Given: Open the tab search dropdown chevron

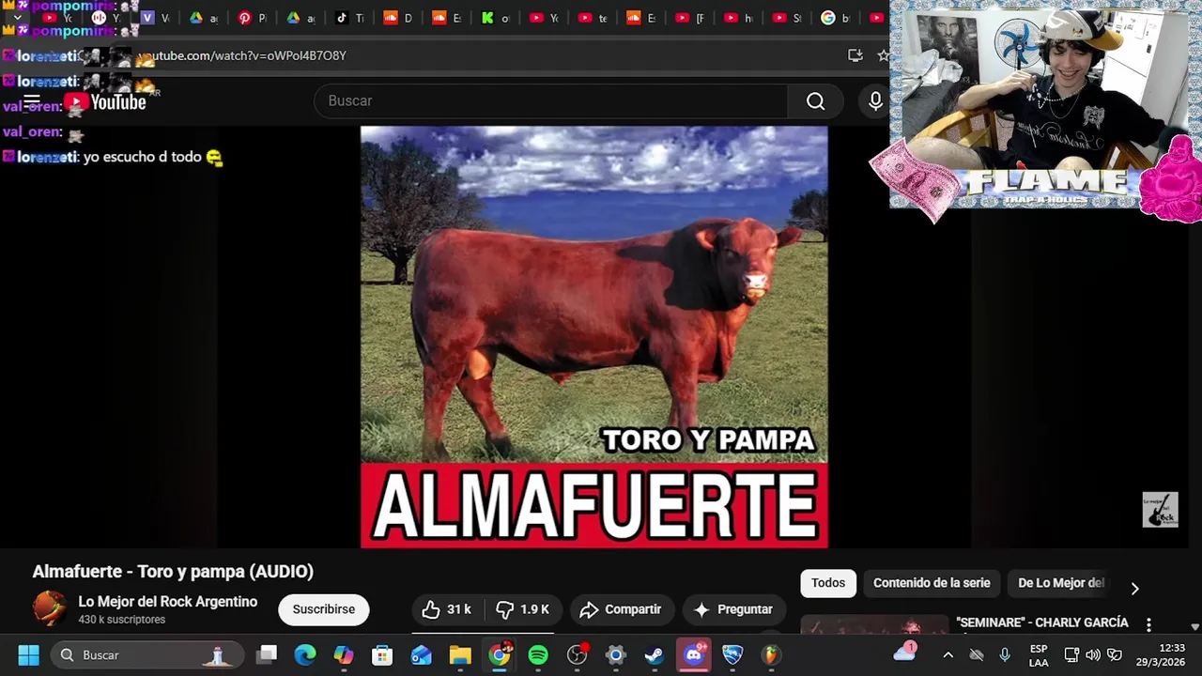Looking at the screenshot, I should (17, 18).
